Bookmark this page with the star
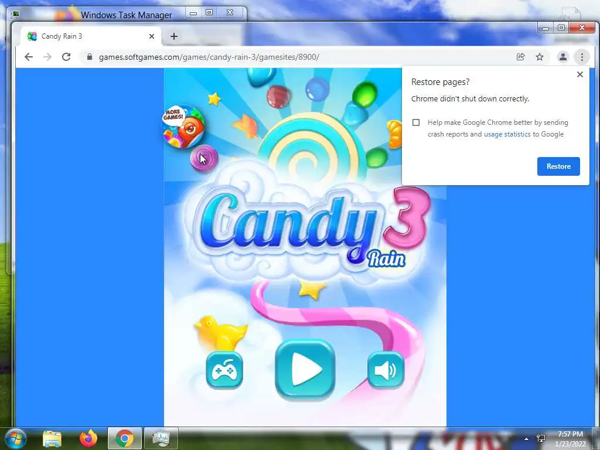Viewport: 600px width, 450px height. (x=540, y=57)
